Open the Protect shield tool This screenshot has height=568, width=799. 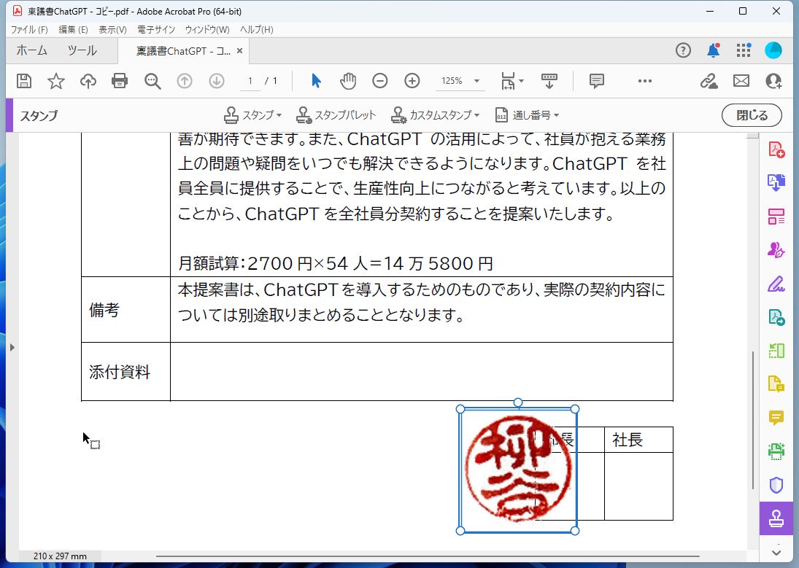(x=776, y=485)
